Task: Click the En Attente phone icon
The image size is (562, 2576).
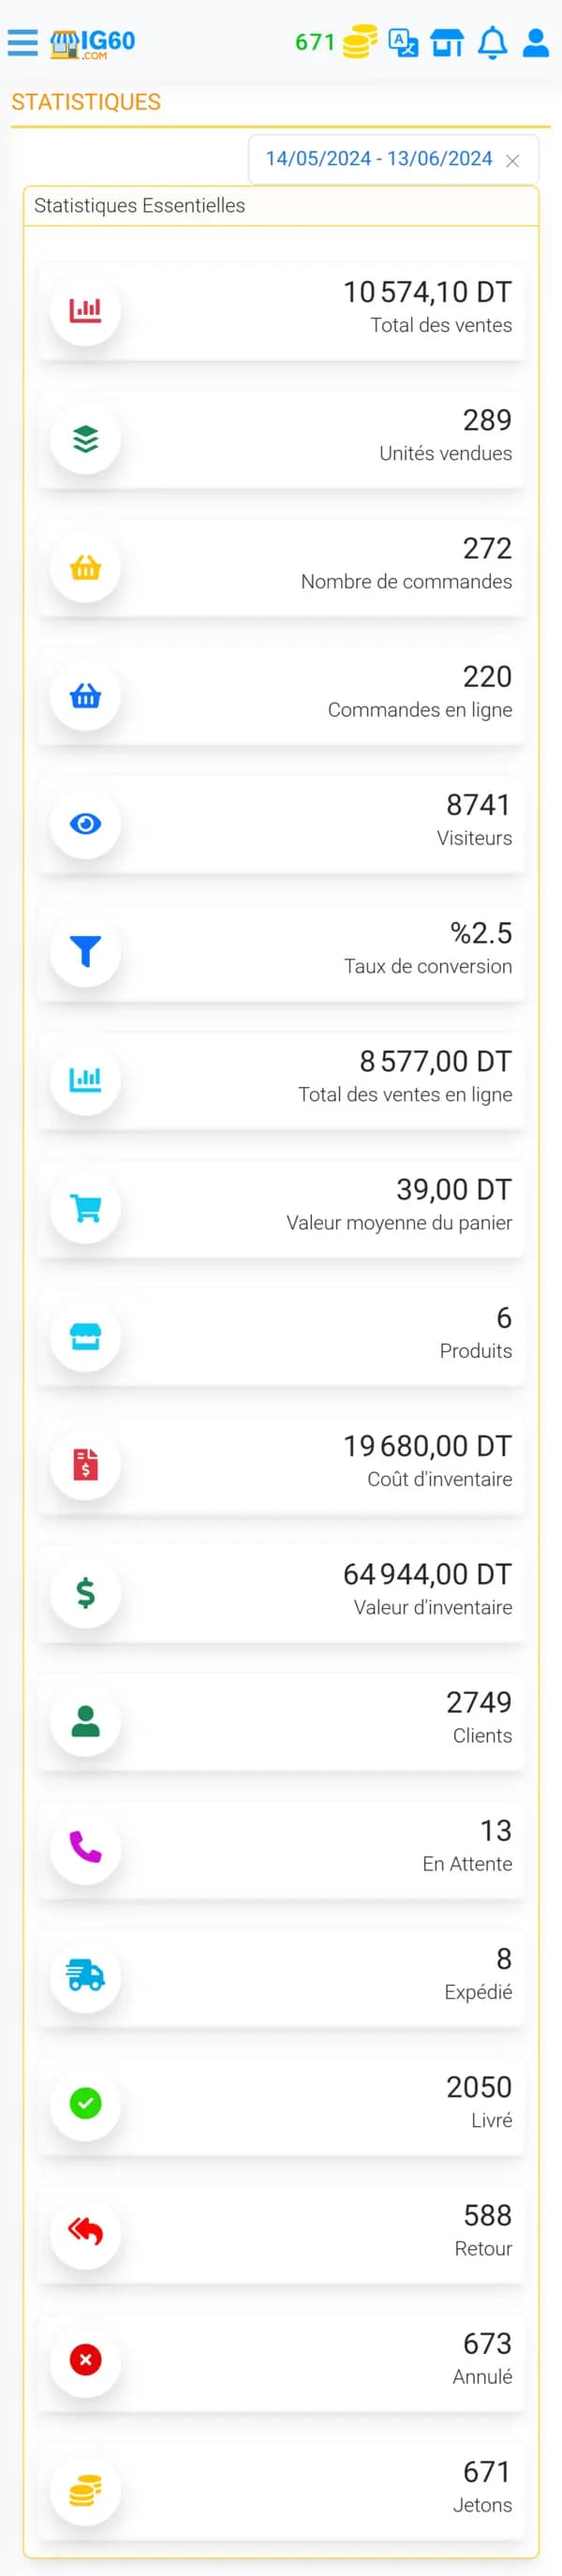Action: 86,1848
